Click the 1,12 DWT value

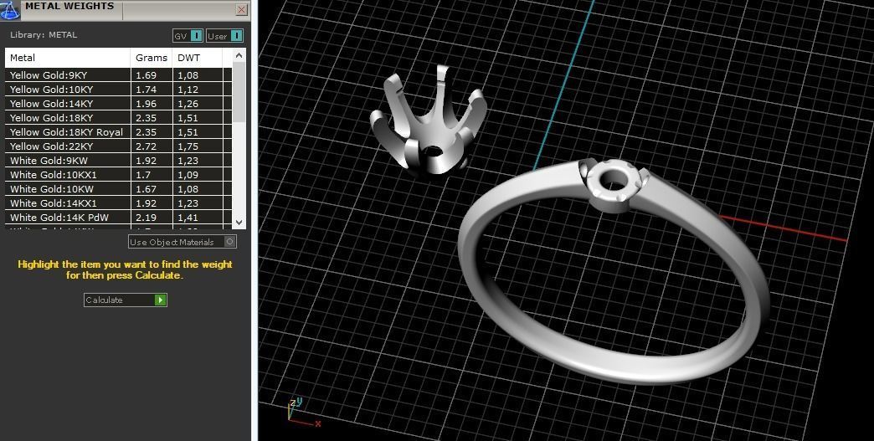[x=188, y=89]
